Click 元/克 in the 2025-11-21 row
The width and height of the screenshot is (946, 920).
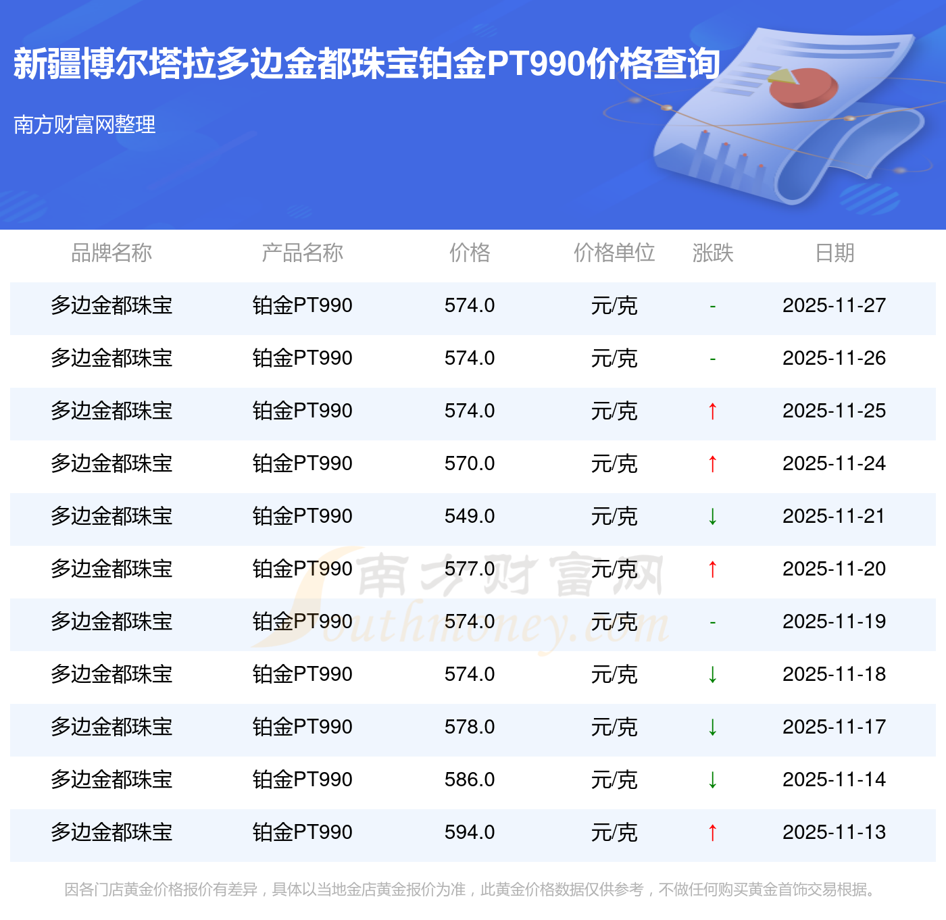614,516
